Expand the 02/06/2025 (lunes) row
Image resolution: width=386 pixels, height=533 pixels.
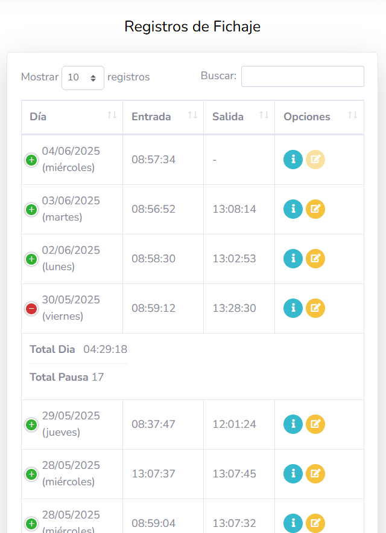pos(31,259)
